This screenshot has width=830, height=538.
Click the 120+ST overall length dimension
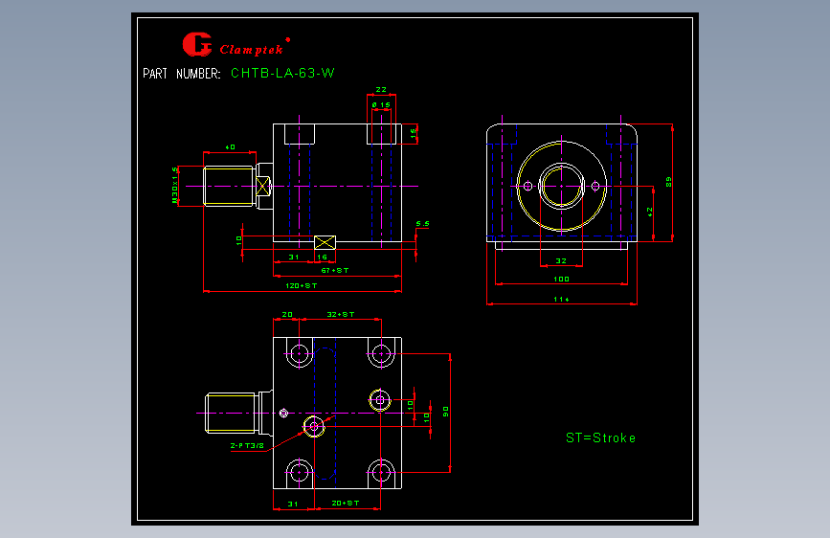point(302,285)
